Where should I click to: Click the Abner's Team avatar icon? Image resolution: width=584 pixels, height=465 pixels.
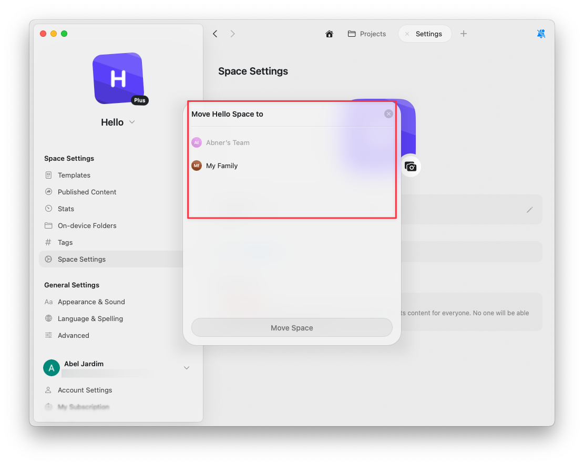197,142
